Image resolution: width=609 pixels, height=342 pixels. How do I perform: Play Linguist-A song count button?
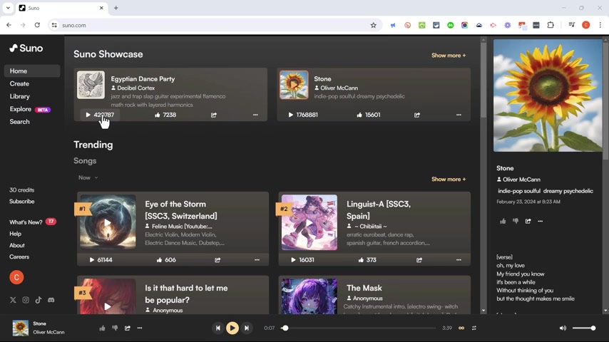point(302,259)
